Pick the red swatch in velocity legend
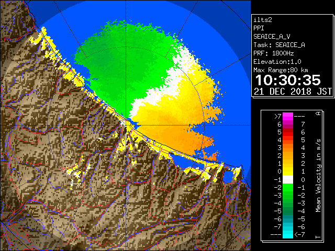 288,132
